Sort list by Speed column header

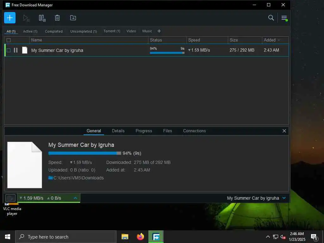pos(207,40)
